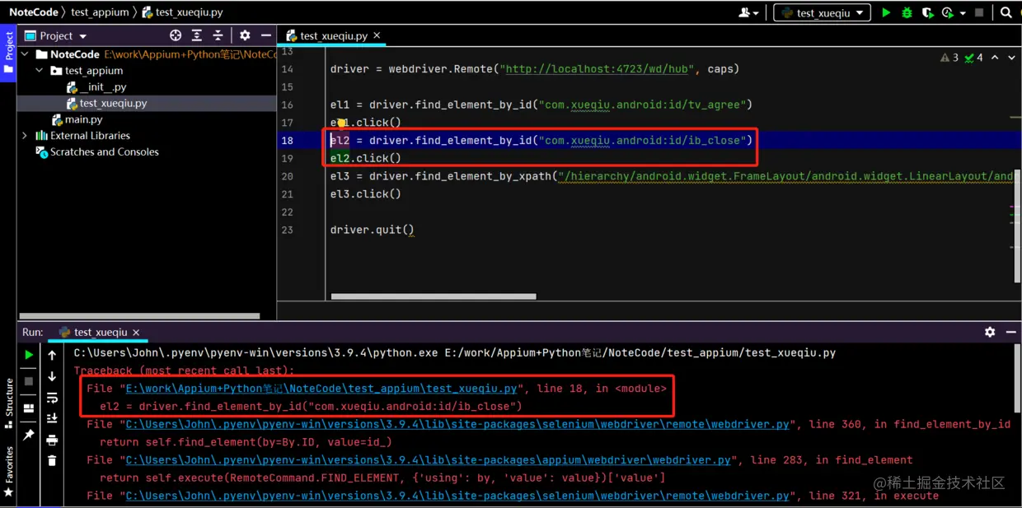Expand all in Project panel header
The width and height of the screenshot is (1022, 508).
click(197, 35)
